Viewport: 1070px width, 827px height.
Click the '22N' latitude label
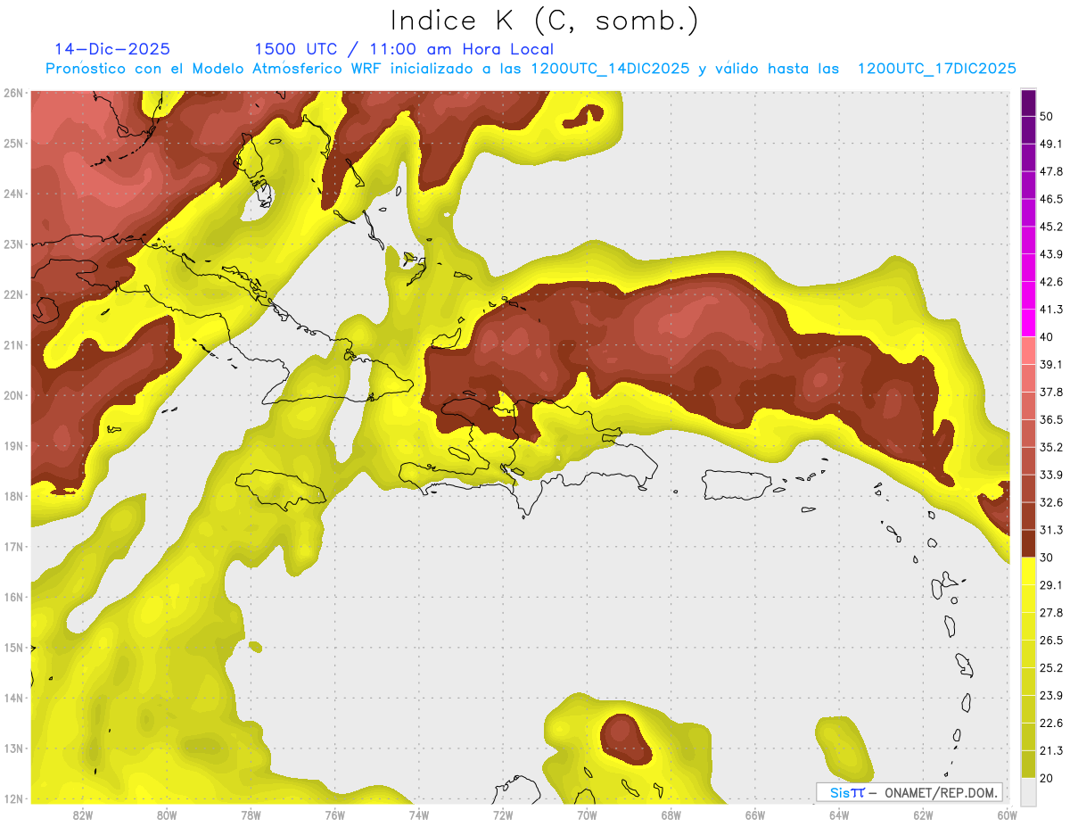pos(13,294)
